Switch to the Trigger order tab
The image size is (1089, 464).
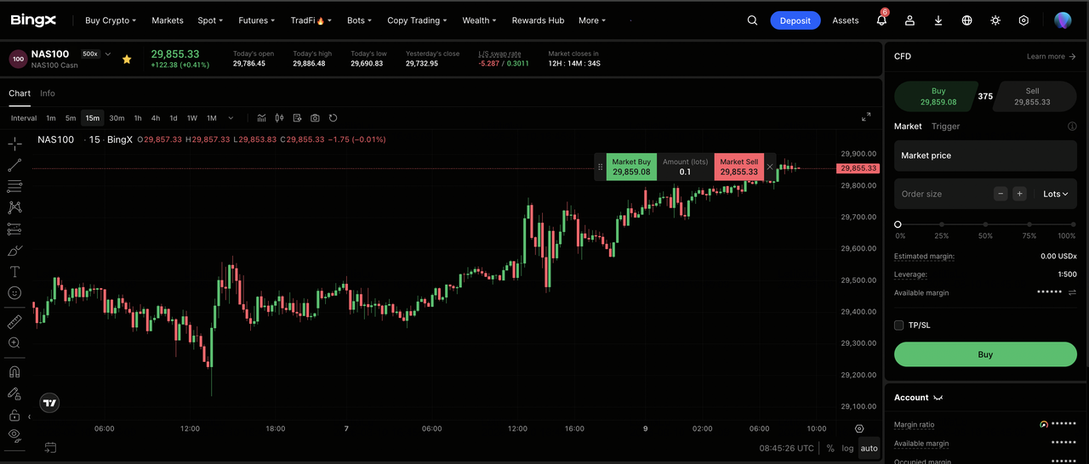(x=945, y=126)
